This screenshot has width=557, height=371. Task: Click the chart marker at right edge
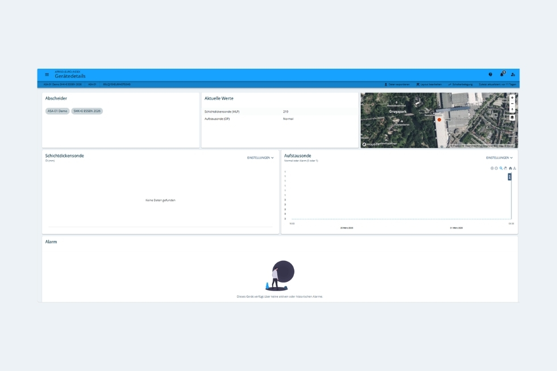509,177
